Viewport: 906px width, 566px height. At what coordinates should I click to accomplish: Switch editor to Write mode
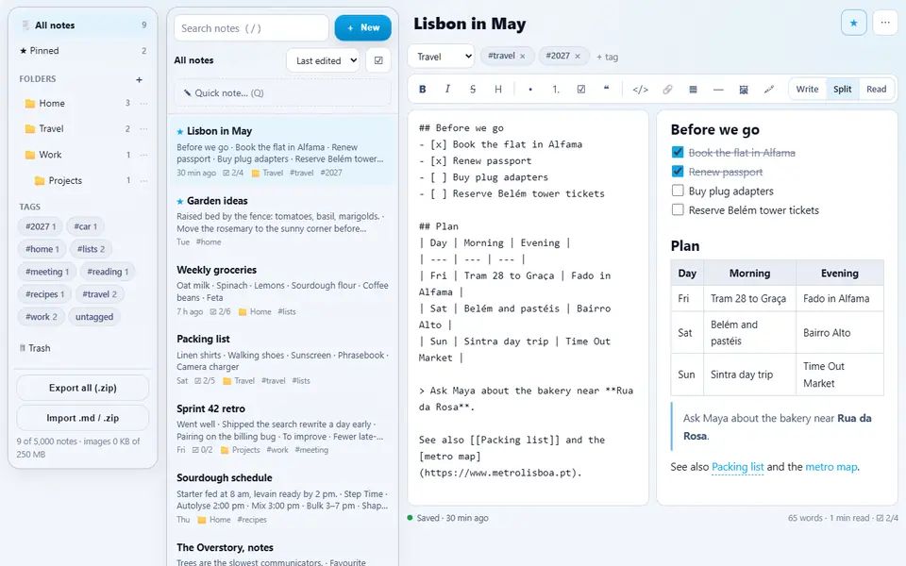pyautogui.click(x=807, y=89)
